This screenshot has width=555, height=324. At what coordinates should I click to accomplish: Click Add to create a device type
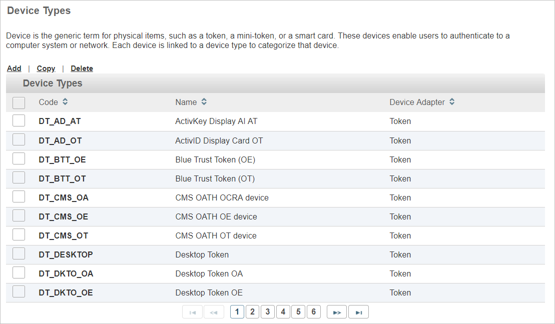pyautogui.click(x=14, y=68)
